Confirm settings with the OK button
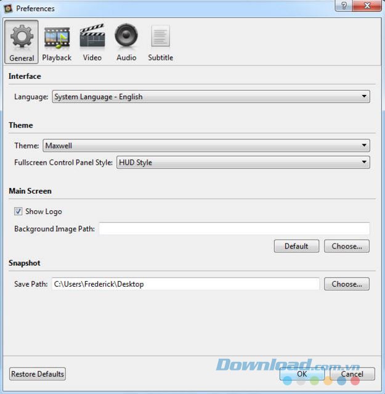 pos(302,374)
